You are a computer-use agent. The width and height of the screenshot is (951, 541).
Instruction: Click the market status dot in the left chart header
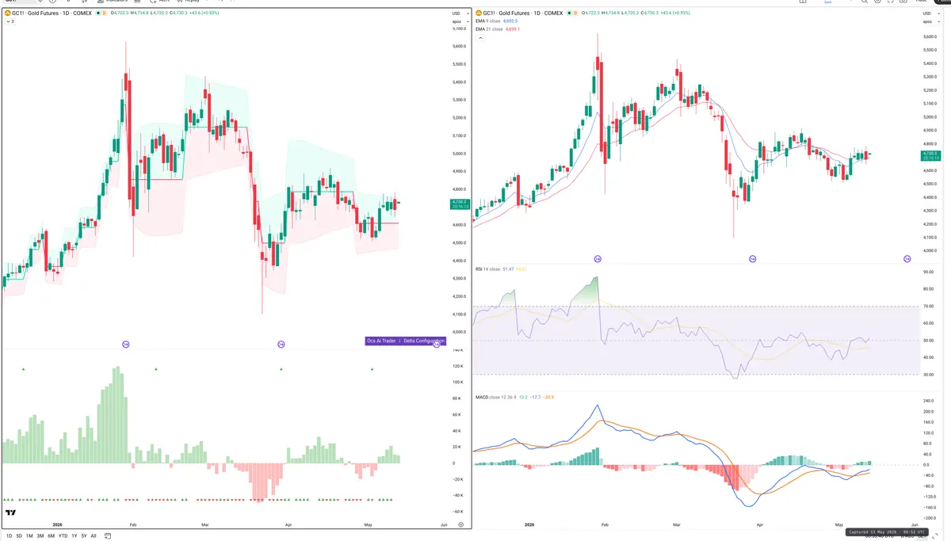[x=99, y=13]
